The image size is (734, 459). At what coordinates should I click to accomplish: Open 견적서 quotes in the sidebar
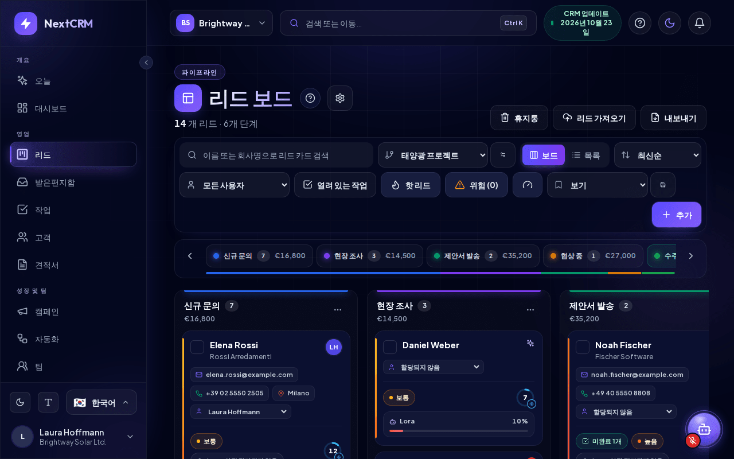click(73, 265)
